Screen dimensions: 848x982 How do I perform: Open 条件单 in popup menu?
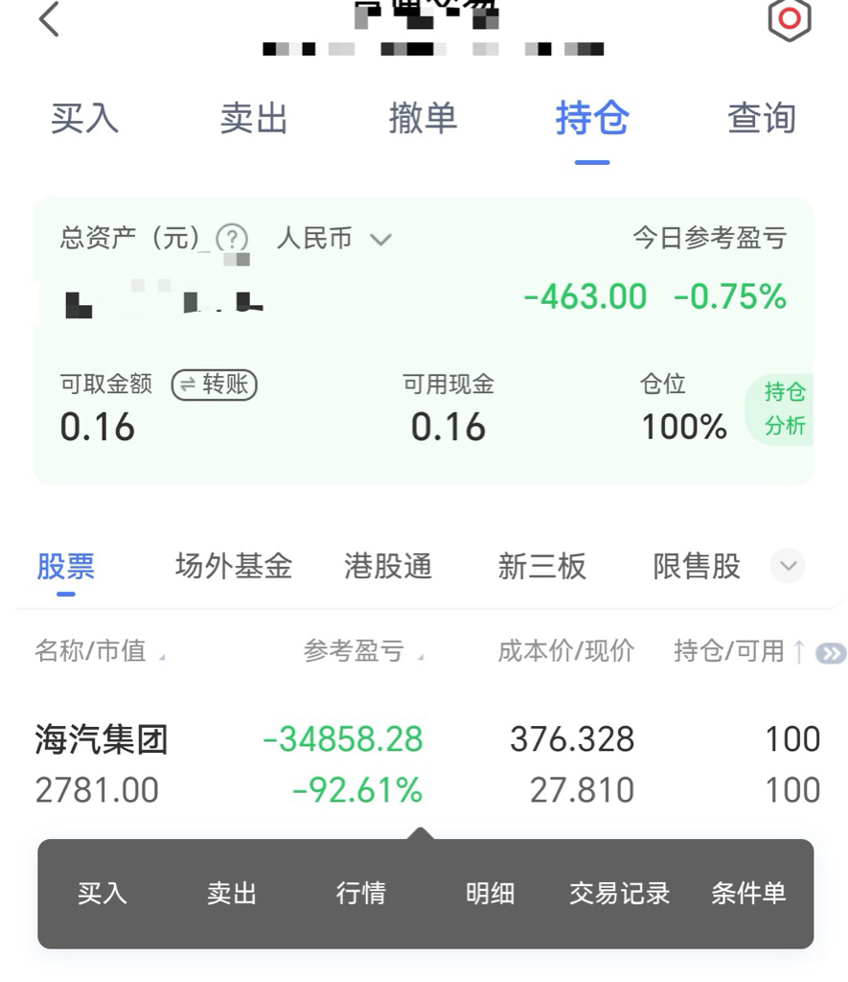click(748, 893)
